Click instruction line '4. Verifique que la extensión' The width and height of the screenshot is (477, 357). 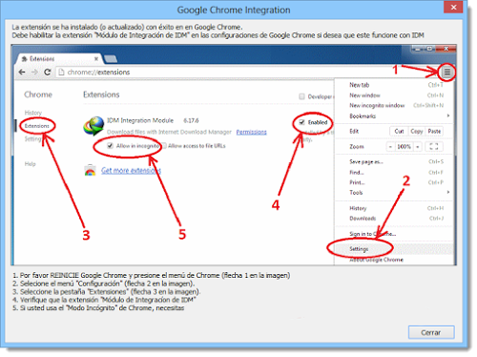pos(104,300)
